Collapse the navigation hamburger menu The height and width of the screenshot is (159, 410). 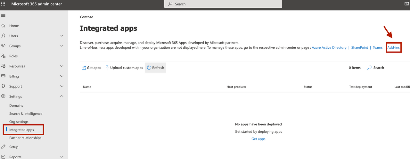[3, 15]
